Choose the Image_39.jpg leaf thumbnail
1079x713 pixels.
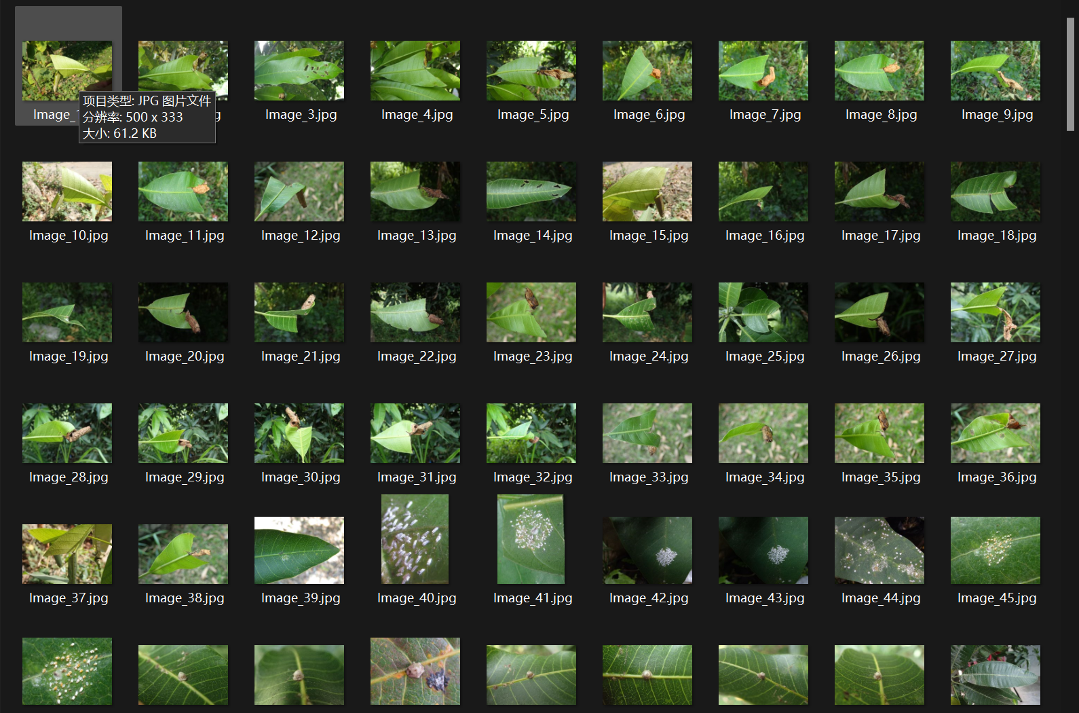point(299,550)
